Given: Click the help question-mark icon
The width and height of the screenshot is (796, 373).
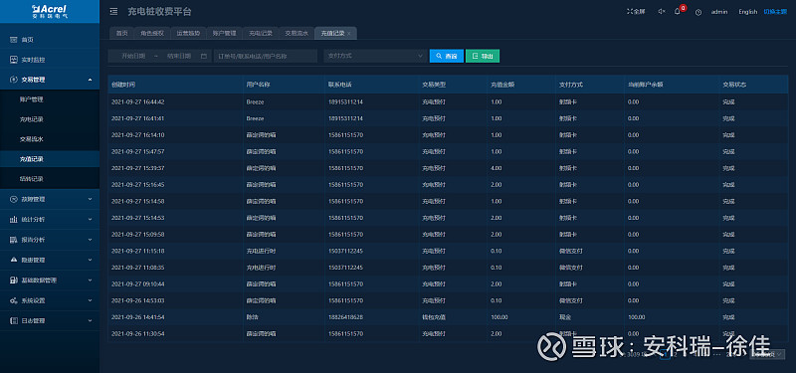Looking at the screenshot, I should [x=698, y=12].
